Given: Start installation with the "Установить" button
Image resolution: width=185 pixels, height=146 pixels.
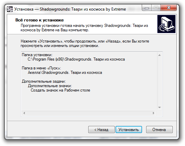Looking at the screenshot, I should [128, 130].
